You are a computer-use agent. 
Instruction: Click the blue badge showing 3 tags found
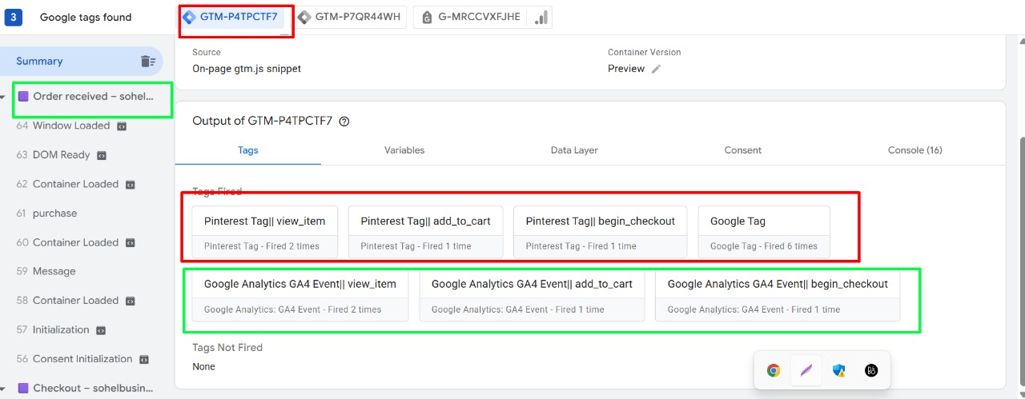13,17
